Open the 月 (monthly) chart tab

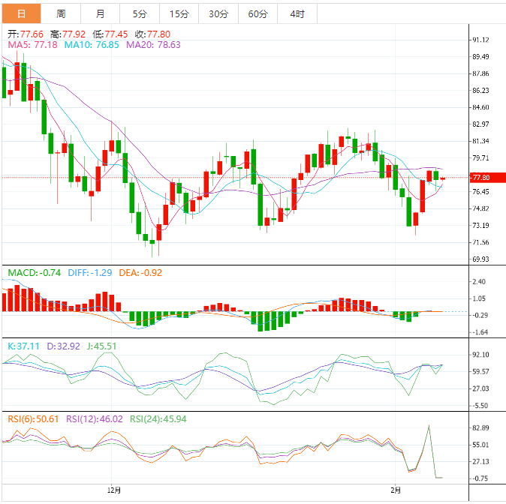coord(100,13)
